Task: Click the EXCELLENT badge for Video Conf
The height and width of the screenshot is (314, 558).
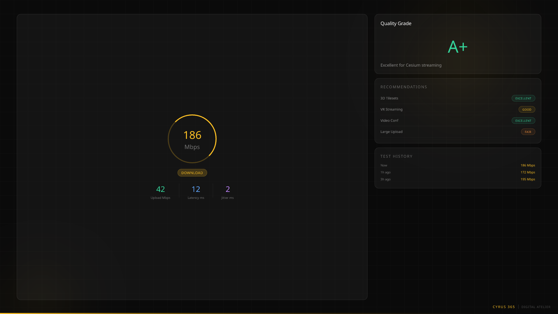Action: tap(523, 121)
